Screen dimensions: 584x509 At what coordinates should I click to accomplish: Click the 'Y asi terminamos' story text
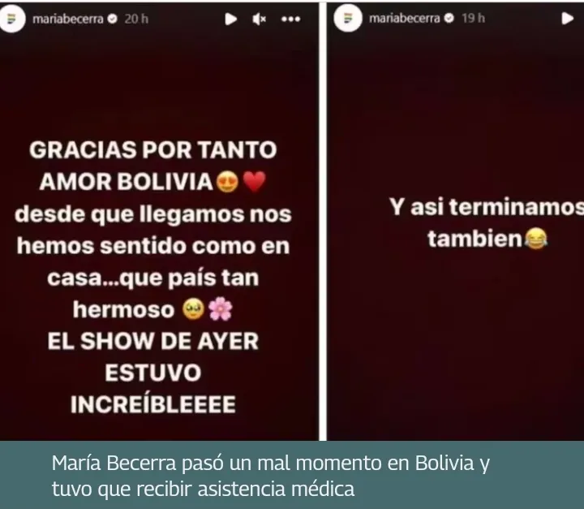[x=487, y=207]
